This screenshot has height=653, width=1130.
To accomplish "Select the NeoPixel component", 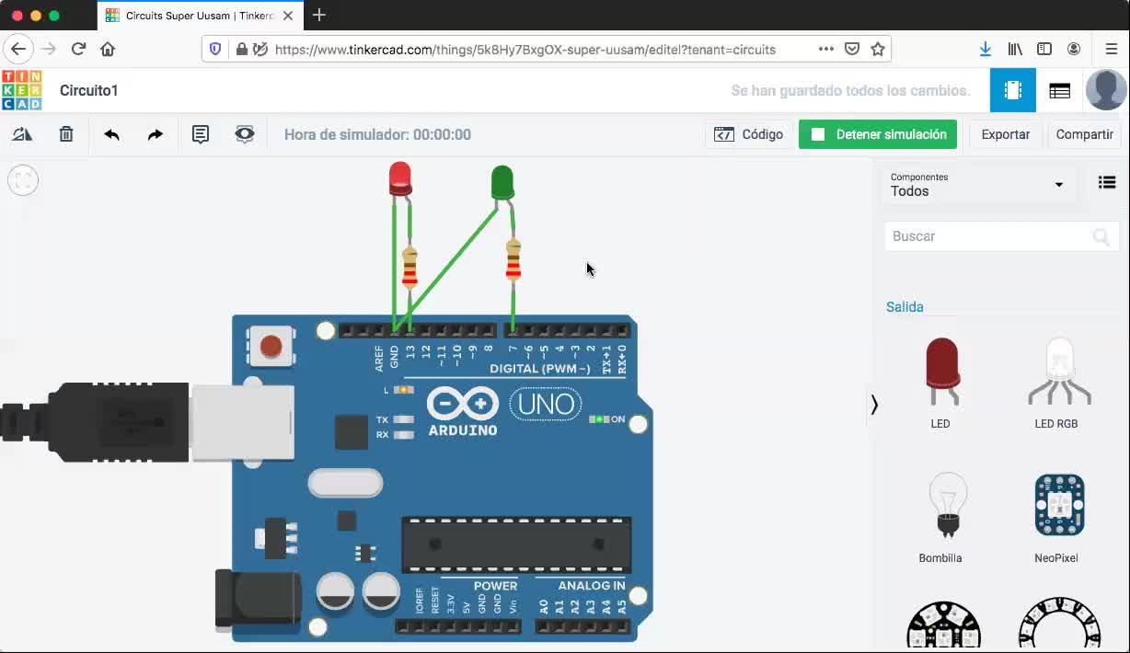I will tap(1056, 517).
